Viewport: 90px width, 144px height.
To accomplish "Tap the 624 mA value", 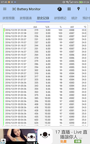I will [36, 123].
